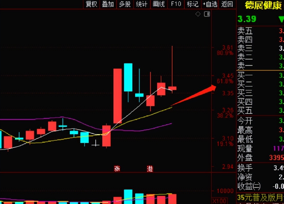
Task: Click the 港 marker below the chart
Action: click(150, 169)
